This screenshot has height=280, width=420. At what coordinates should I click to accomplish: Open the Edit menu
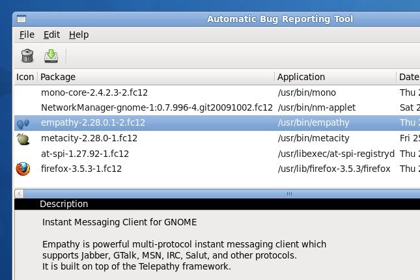51,35
